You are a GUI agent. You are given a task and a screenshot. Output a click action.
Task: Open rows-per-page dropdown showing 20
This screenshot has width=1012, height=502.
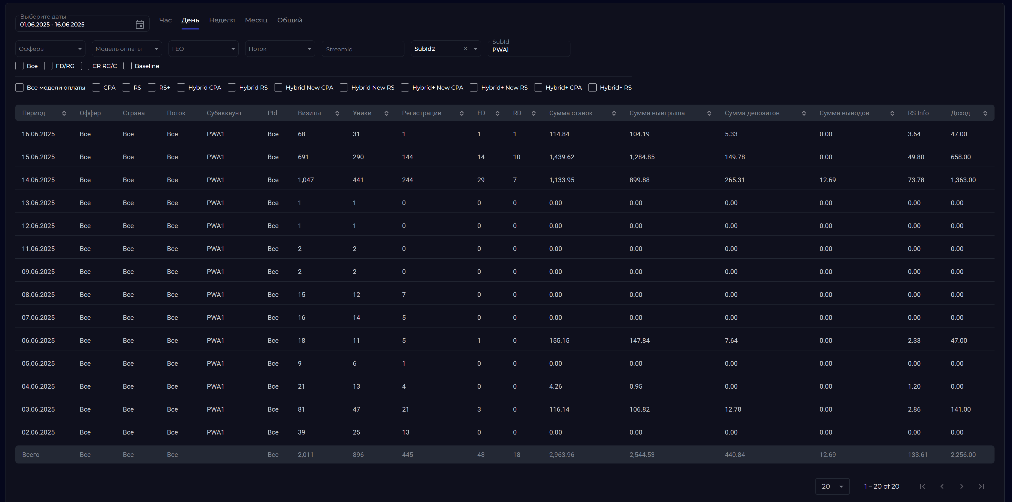click(833, 486)
